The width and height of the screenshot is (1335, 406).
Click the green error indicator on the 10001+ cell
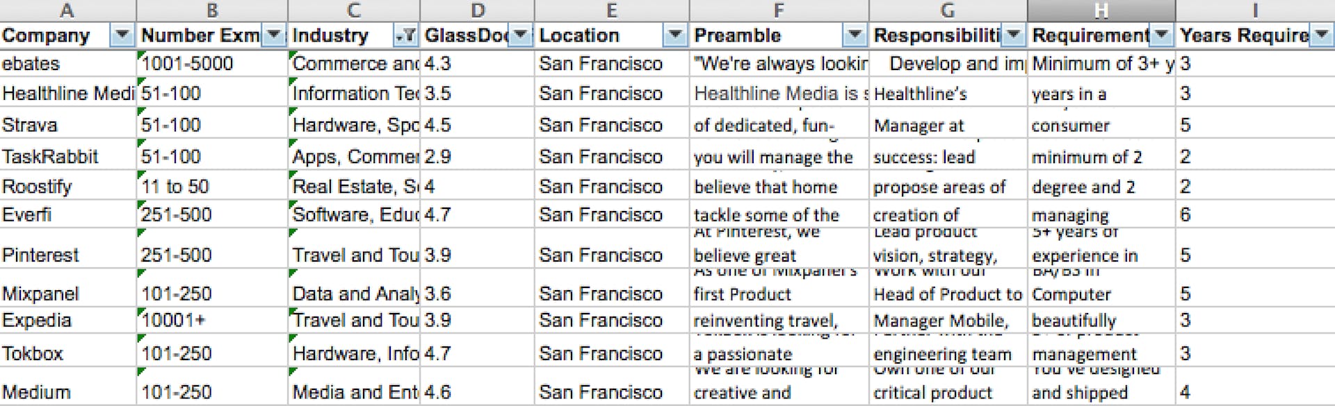140,312
